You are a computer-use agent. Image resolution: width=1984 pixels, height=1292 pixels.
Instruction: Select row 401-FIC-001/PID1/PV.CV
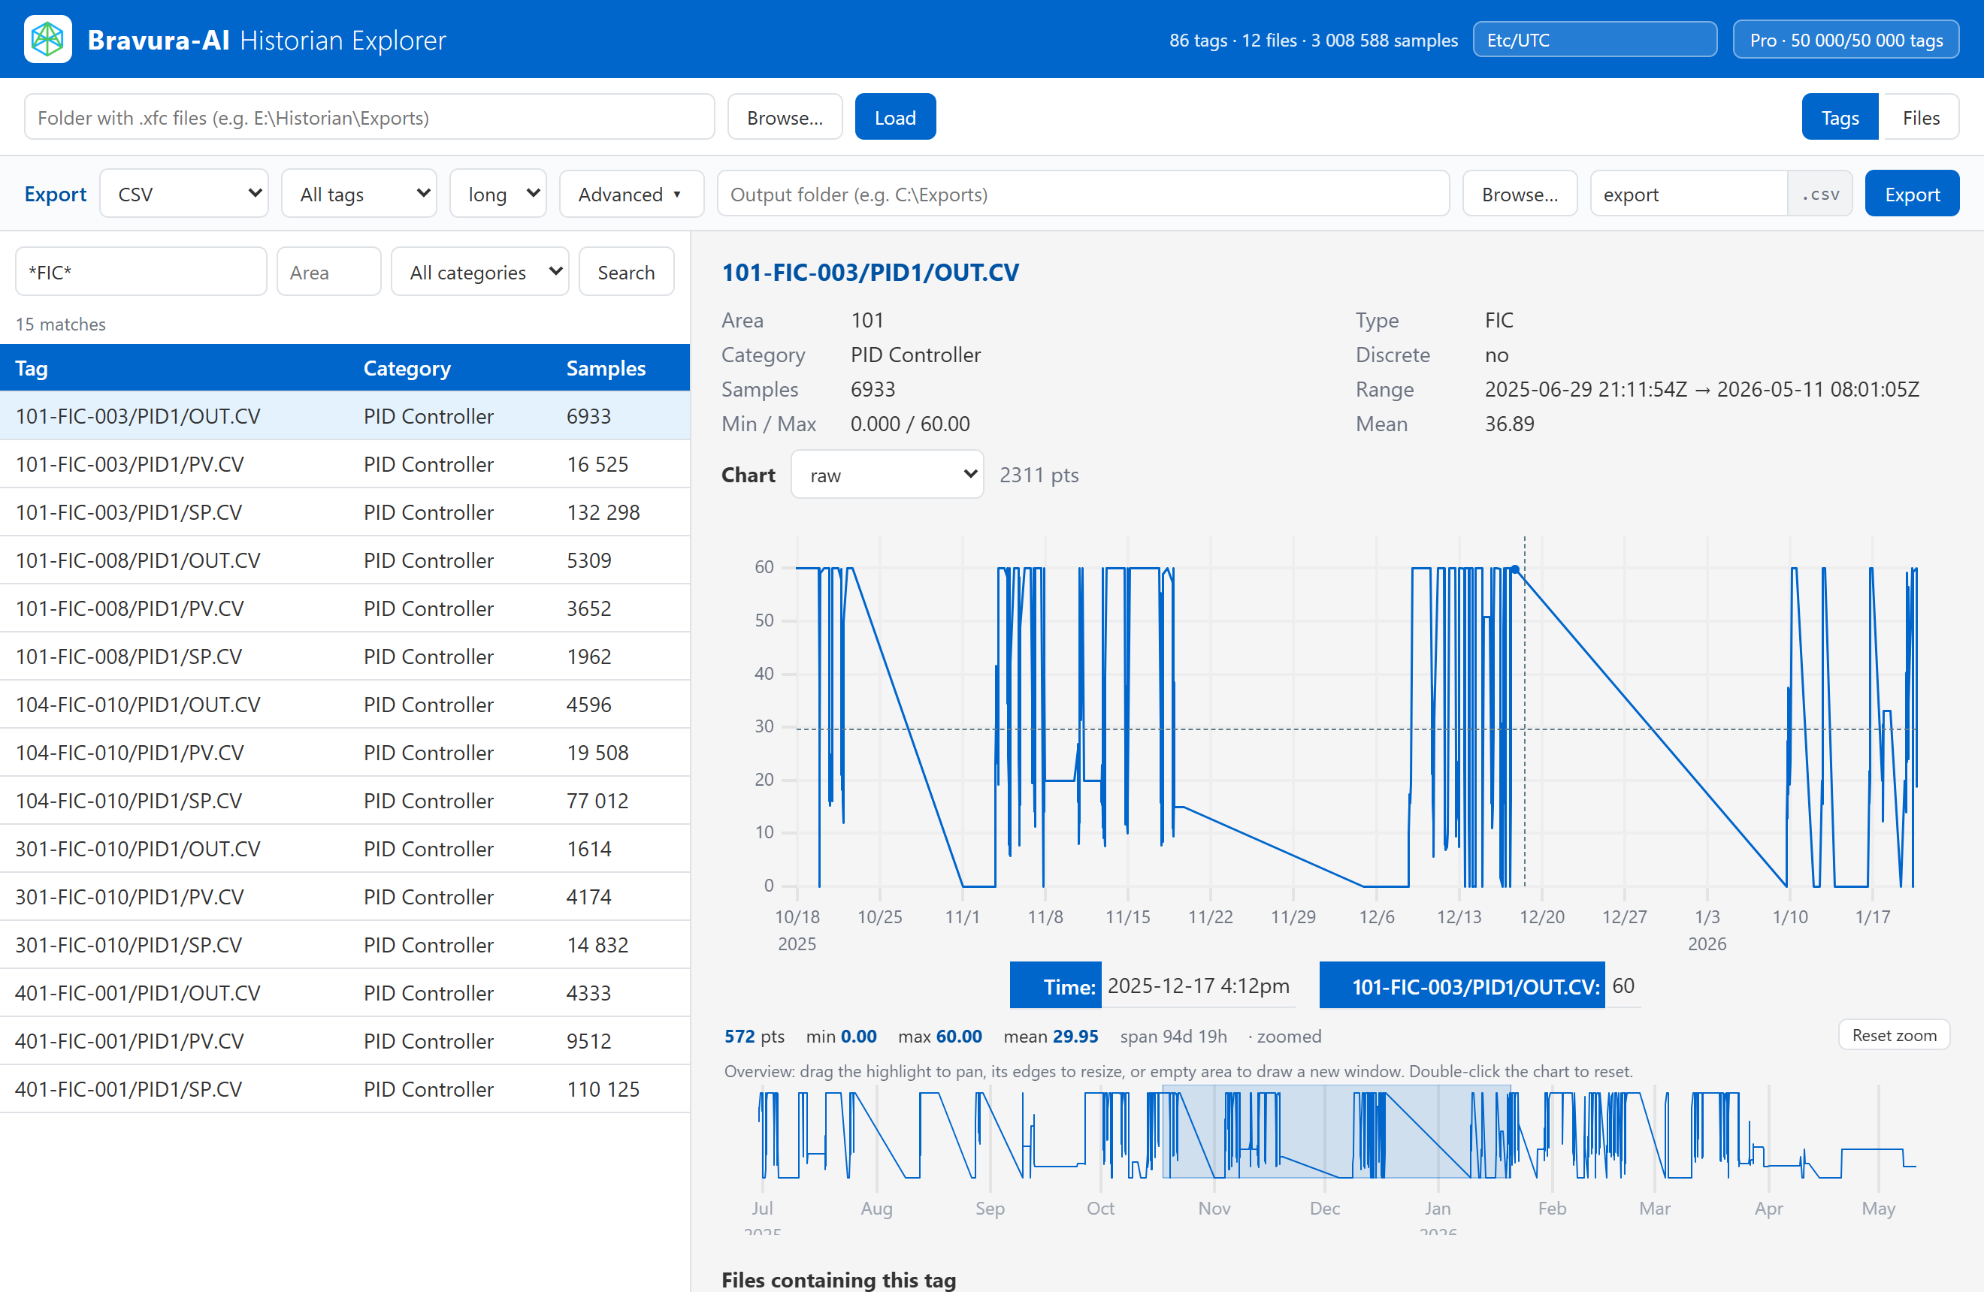coord(345,1040)
